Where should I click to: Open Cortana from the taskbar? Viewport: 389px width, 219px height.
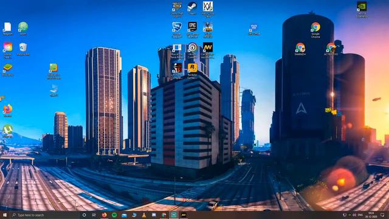(84, 215)
